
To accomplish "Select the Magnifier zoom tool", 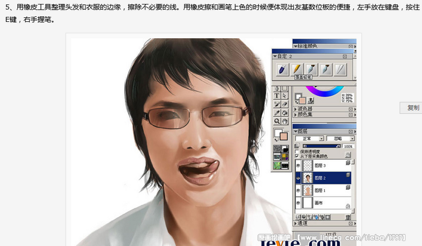I will [277, 121].
